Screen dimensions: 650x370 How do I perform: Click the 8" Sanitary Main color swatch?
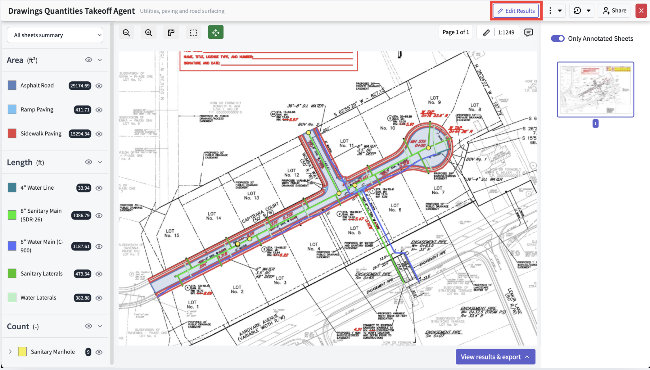click(12, 215)
